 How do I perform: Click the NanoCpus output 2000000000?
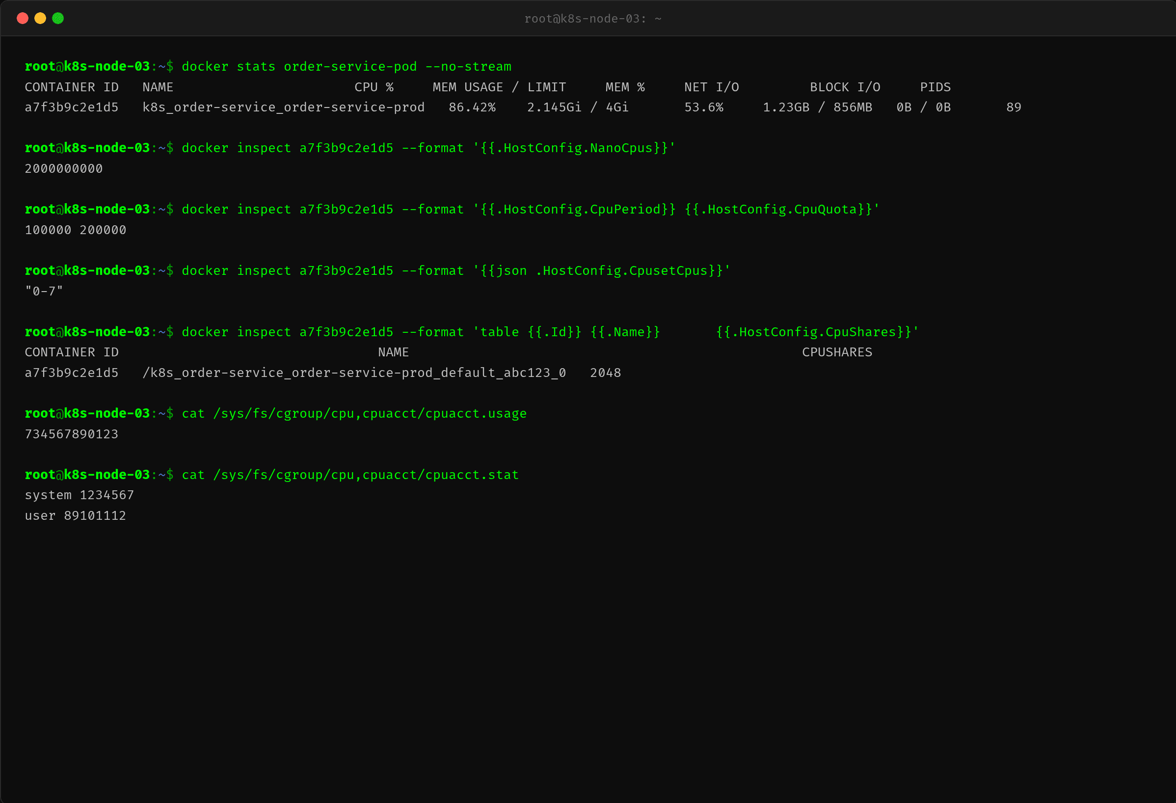64,168
